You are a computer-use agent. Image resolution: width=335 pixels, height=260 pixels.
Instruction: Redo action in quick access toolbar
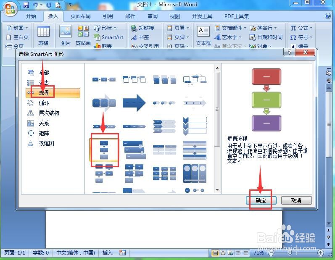(x=49, y=5)
